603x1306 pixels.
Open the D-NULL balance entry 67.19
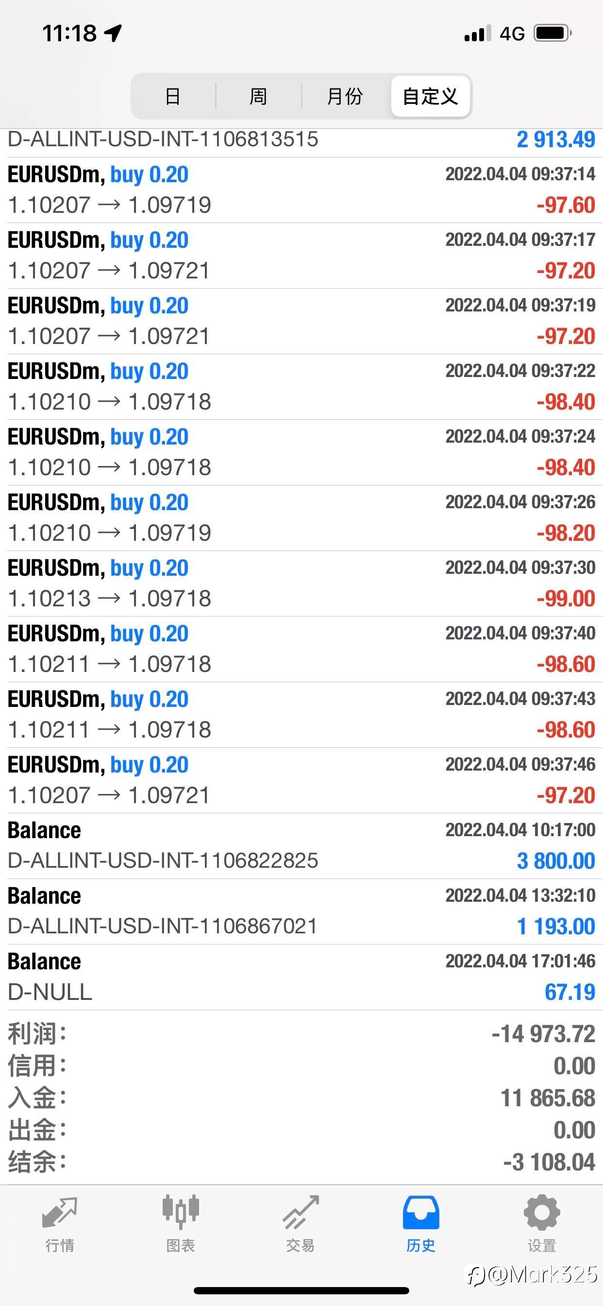pos(301,977)
